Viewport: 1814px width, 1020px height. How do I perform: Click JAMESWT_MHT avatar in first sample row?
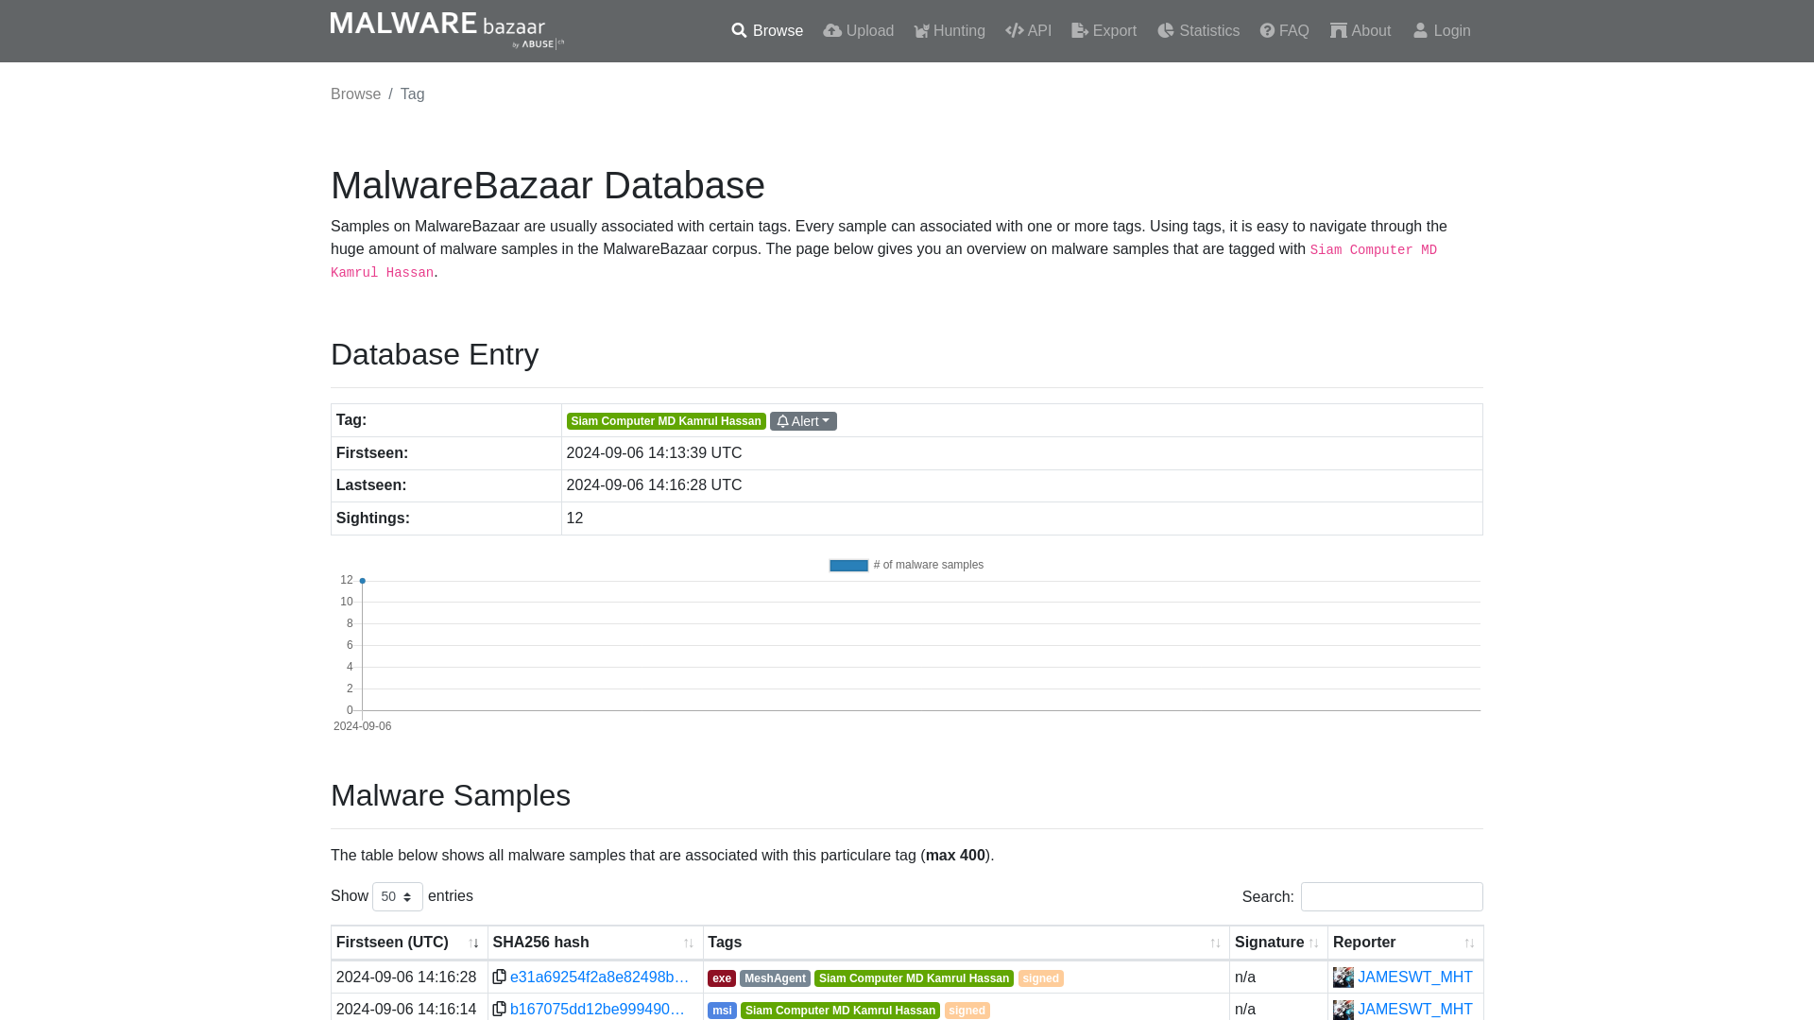tap(1343, 977)
